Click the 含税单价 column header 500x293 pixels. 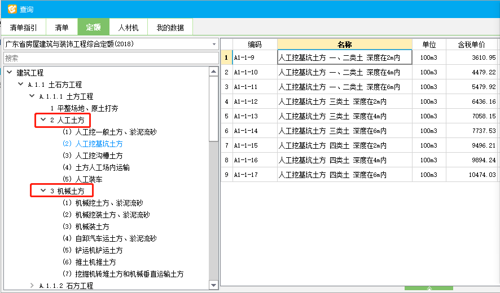pyautogui.click(x=471, y=45)
